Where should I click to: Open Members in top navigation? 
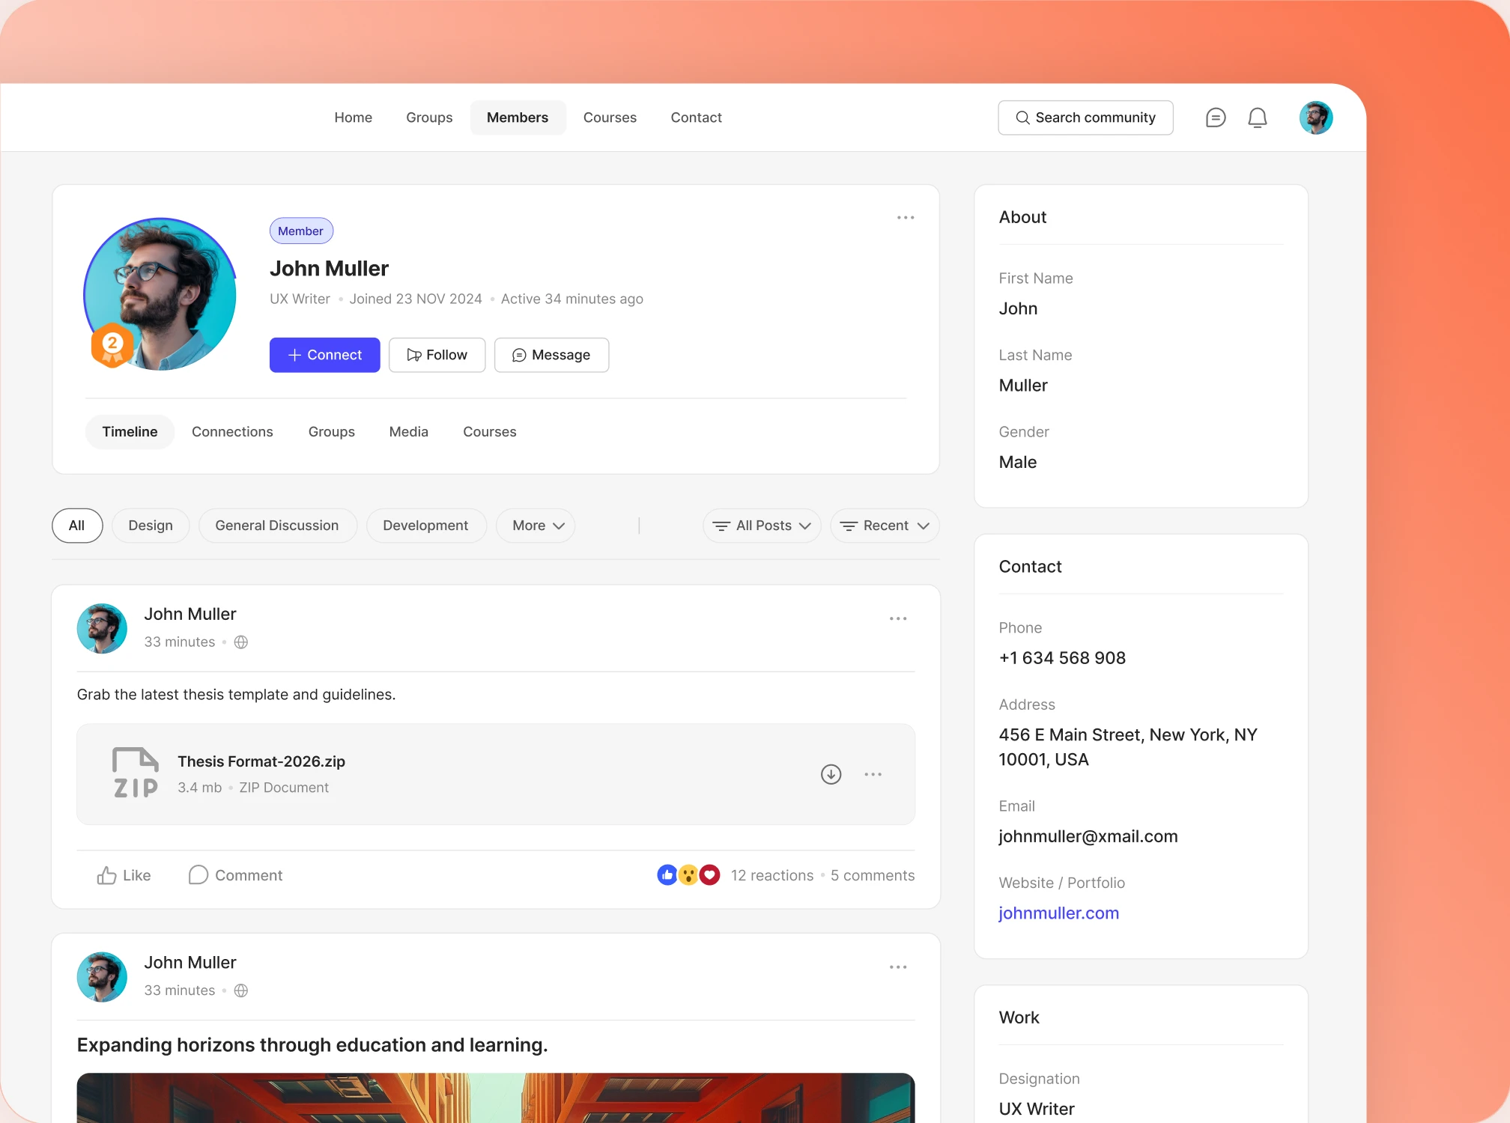tap(518, 118)
